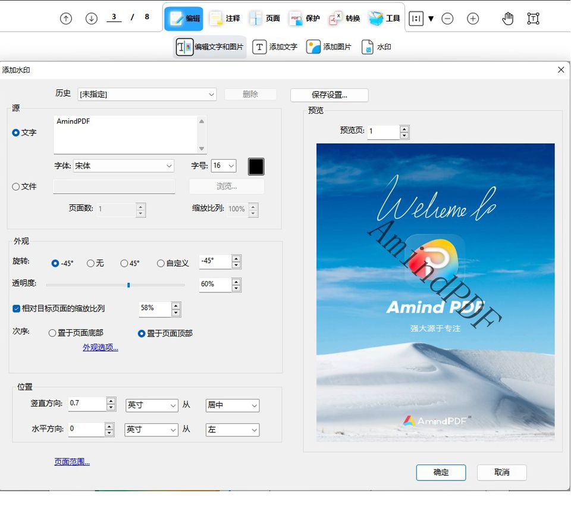
Task: Click black text color swatch
Action: tap(256, 167)
